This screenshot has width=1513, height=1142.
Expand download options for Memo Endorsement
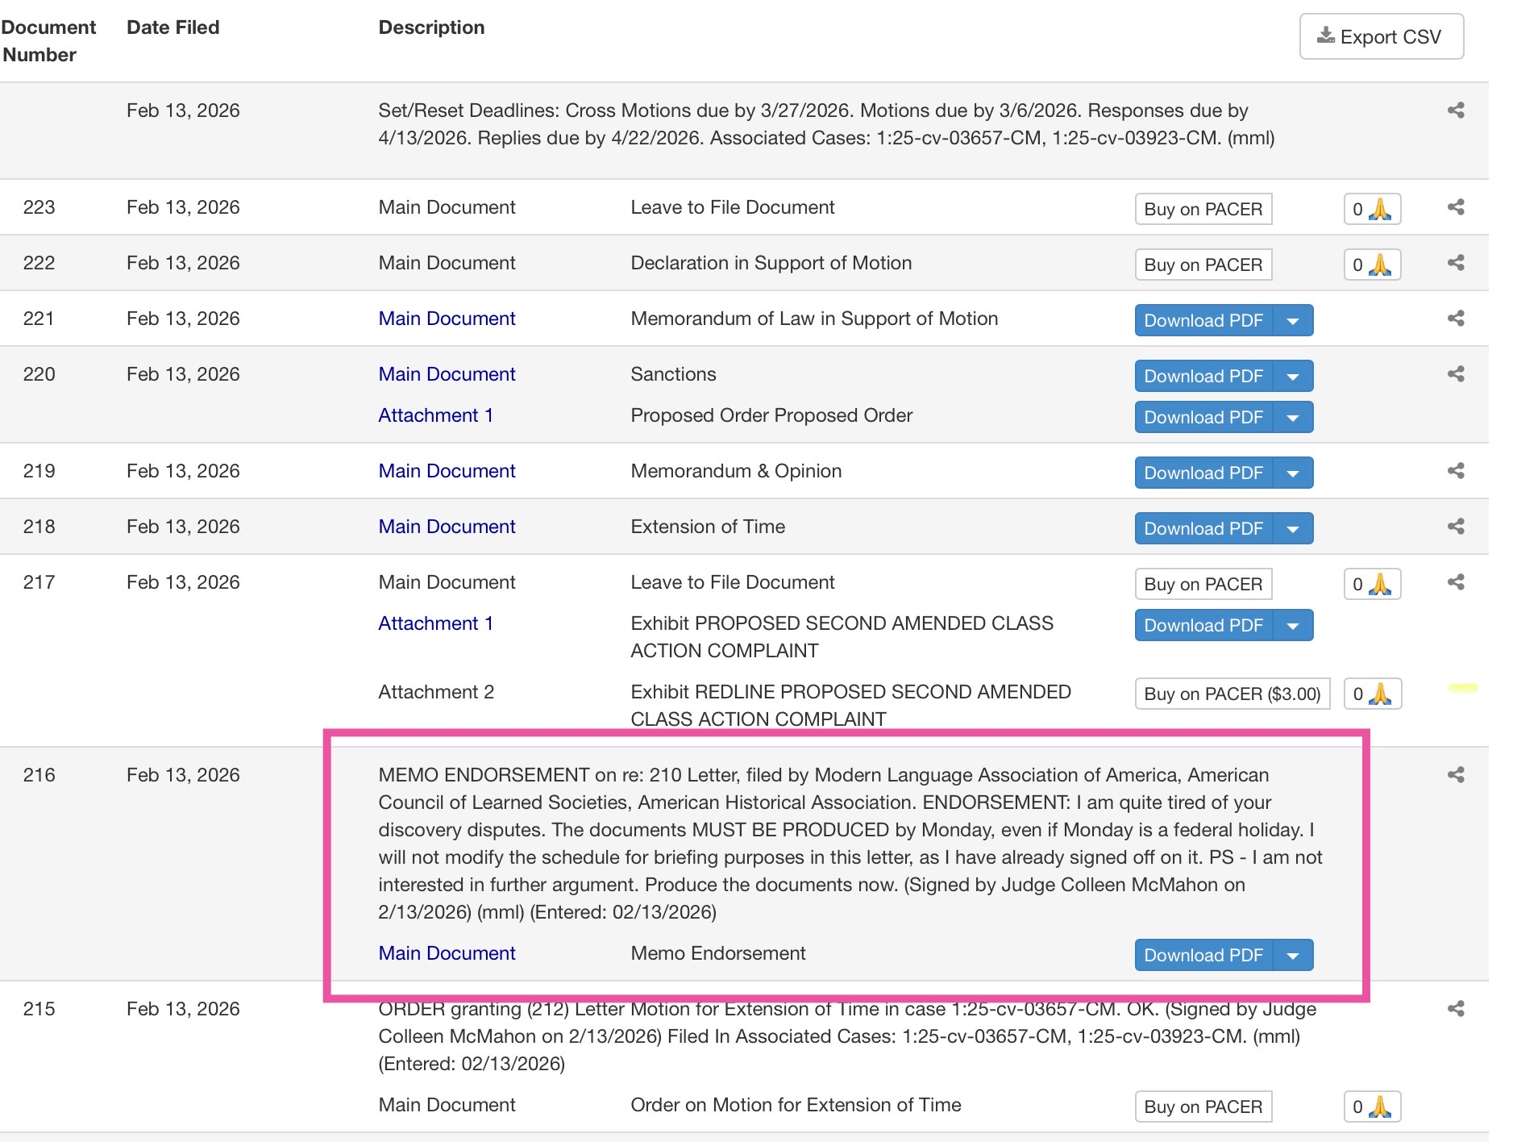1293,955
